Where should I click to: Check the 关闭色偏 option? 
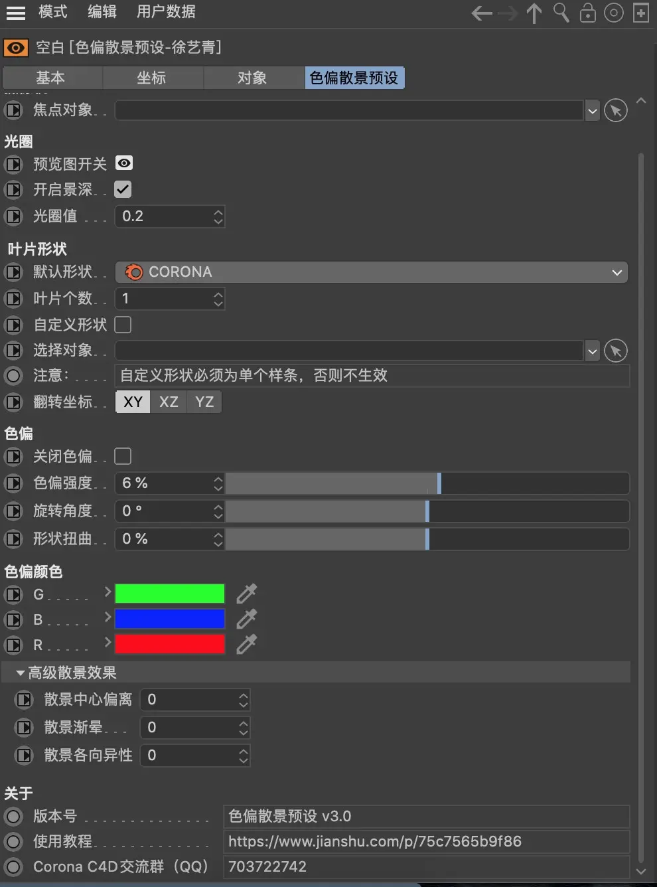click(x=122, y=456)
